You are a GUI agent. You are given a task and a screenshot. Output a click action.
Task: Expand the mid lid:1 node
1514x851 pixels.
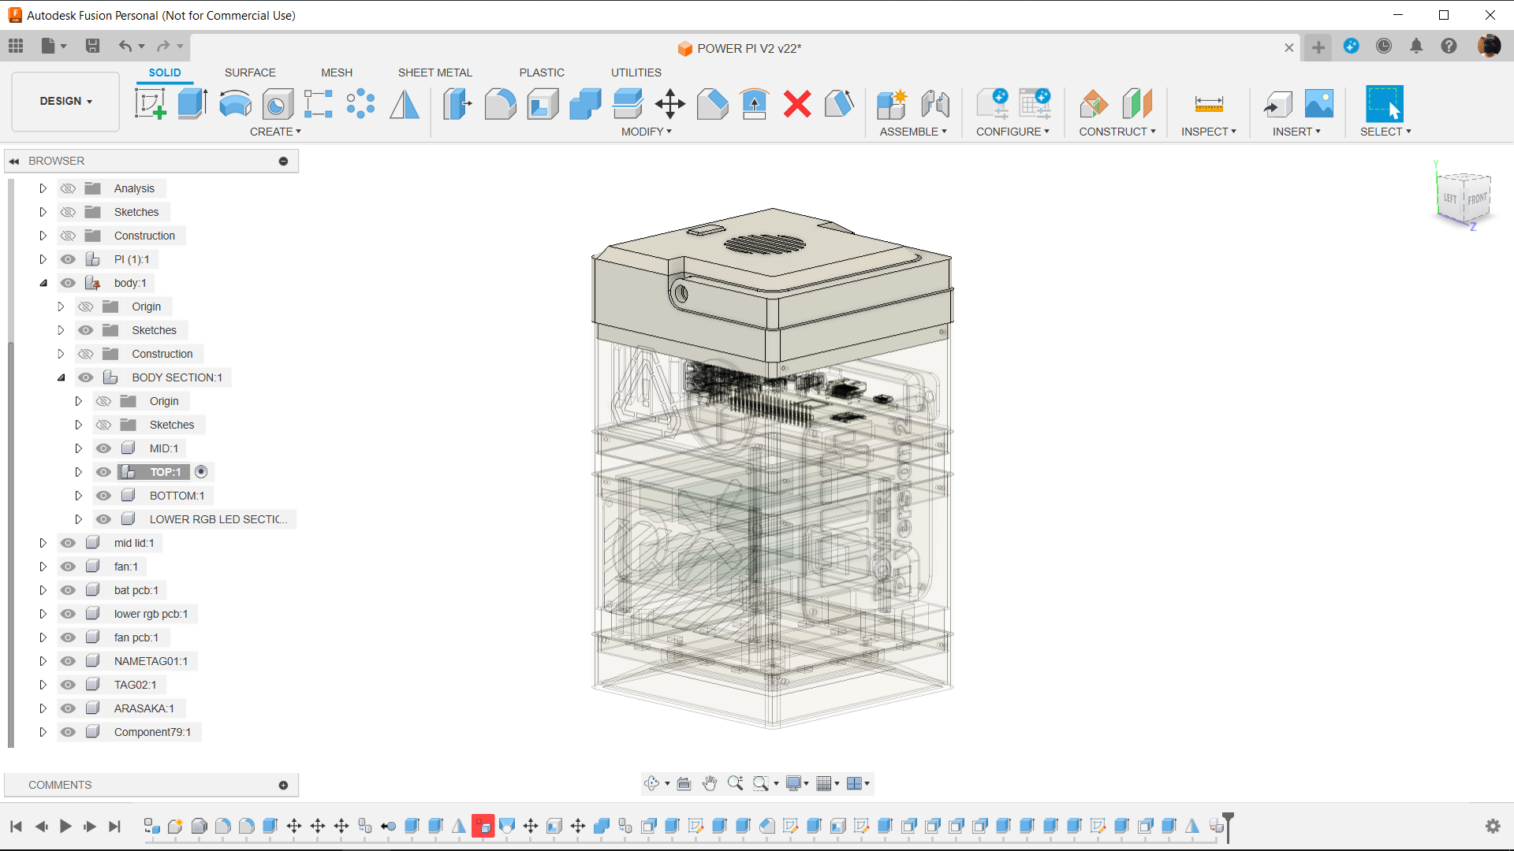coord(43,543)
